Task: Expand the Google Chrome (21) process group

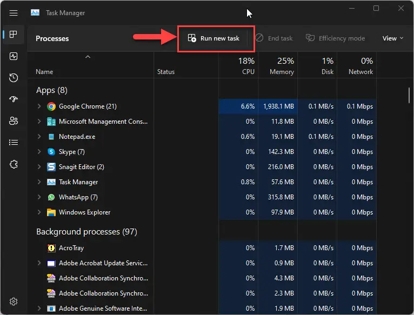Action: tap(39, 106)
